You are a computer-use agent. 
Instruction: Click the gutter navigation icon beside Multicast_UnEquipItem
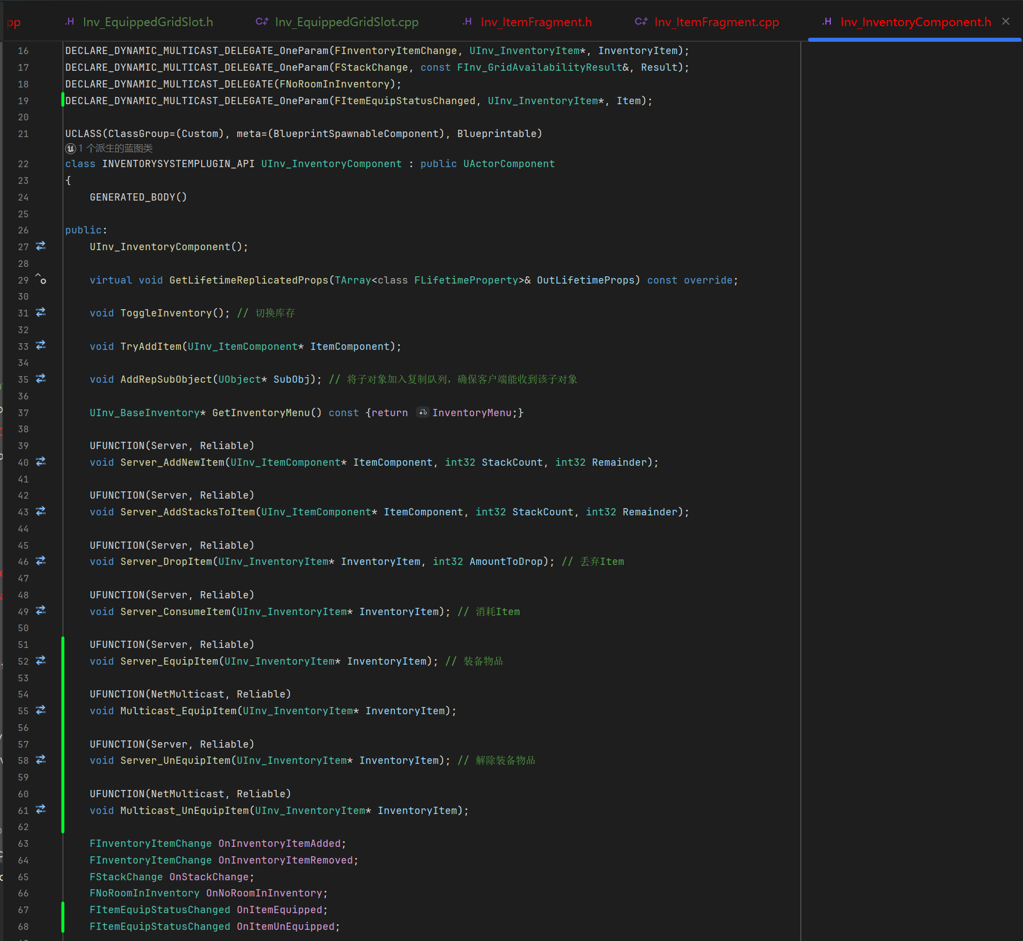pos(41,810)
